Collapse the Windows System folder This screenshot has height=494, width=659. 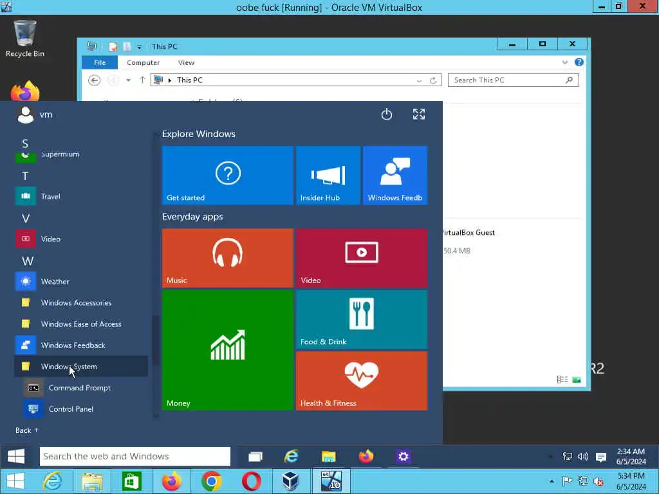pos(82,366)
